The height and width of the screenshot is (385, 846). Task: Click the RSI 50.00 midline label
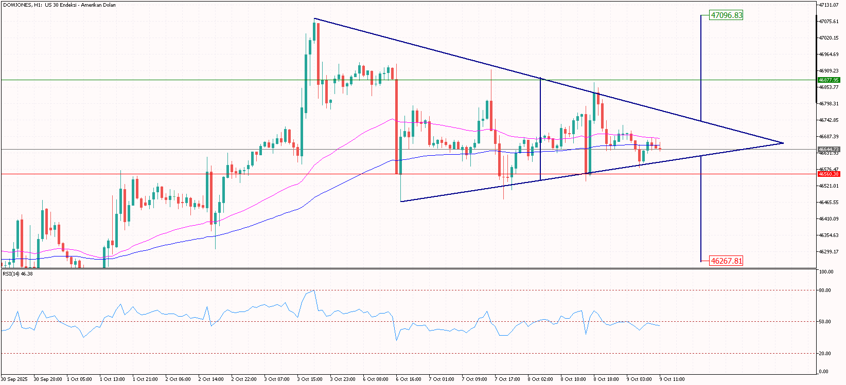(825, 322)
